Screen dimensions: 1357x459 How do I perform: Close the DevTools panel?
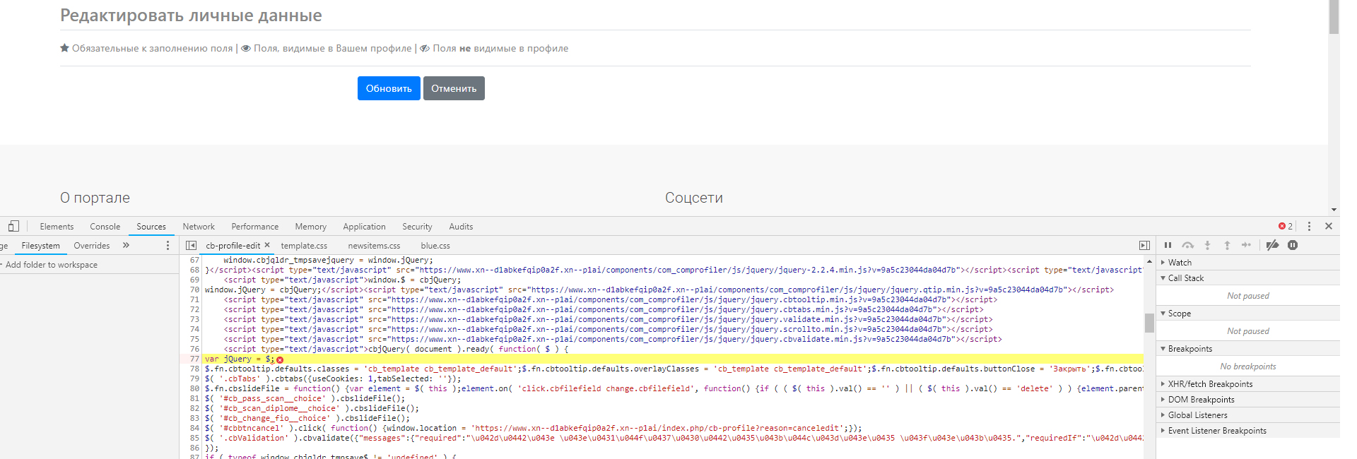point(1329,226)
